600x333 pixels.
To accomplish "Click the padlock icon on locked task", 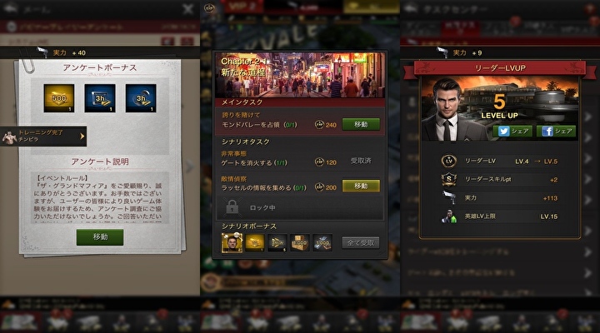I will tap(232, 207).
